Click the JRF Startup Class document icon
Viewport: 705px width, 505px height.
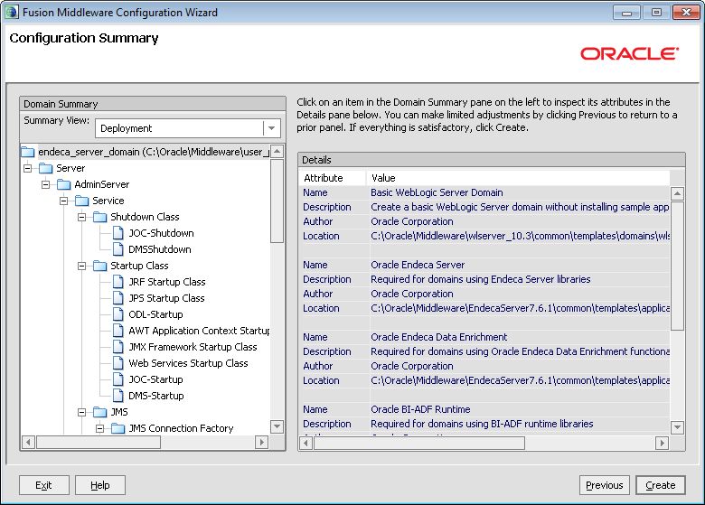[x=117, y=282]
